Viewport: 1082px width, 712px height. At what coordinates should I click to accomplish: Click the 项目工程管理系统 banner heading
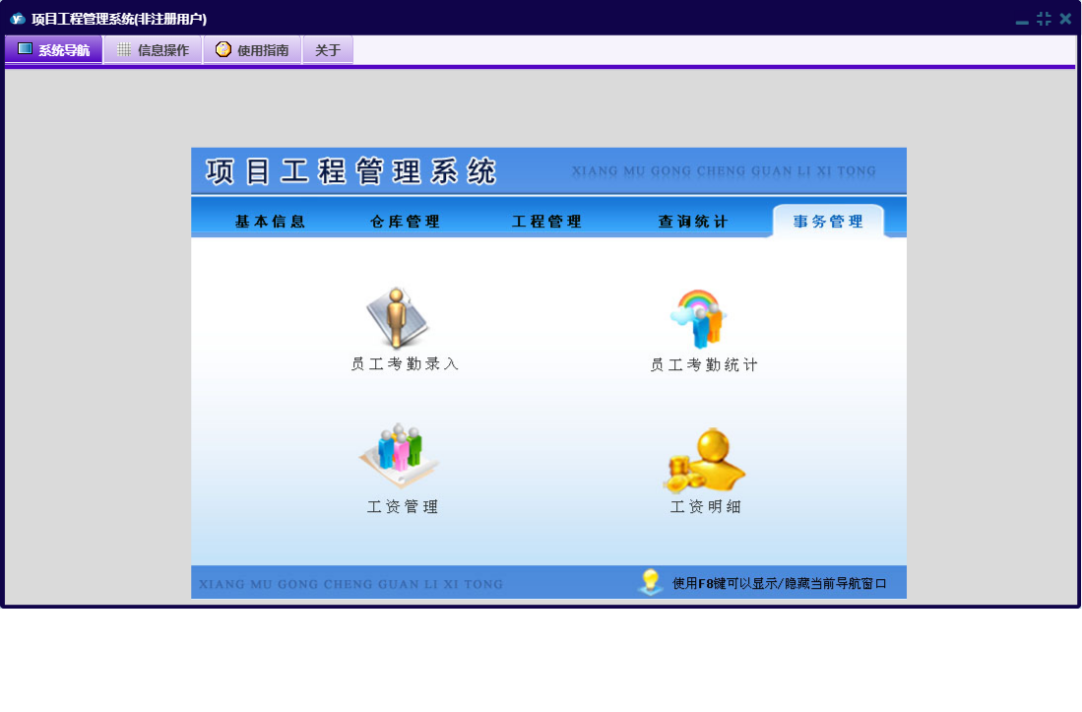click(x=351, y=171)
